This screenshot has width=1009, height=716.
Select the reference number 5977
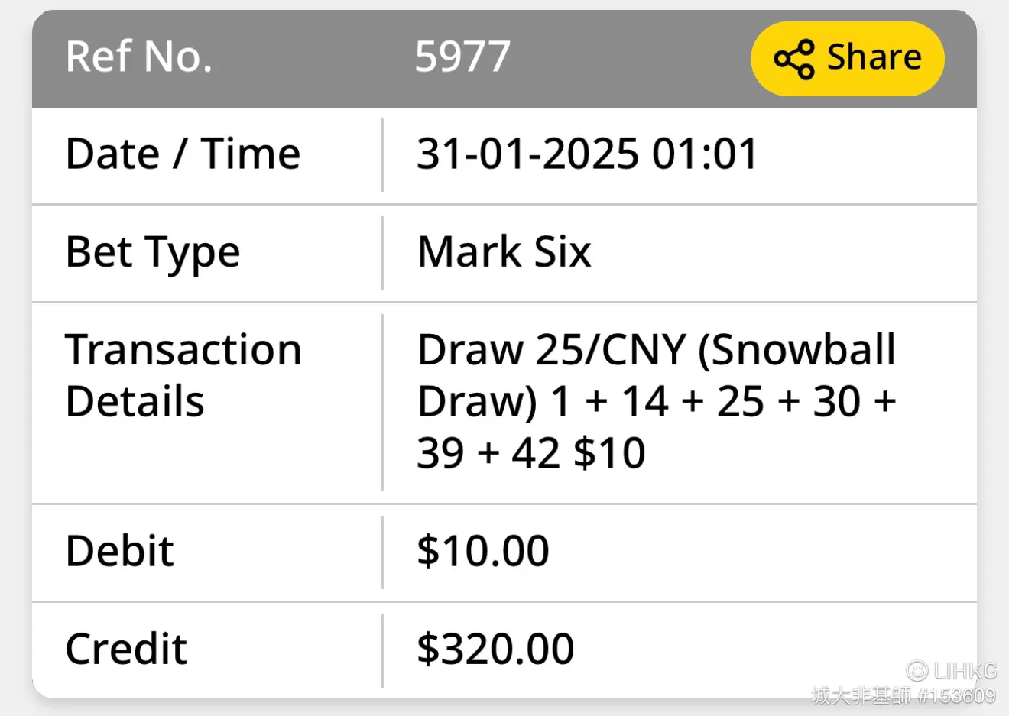[462, 57]
